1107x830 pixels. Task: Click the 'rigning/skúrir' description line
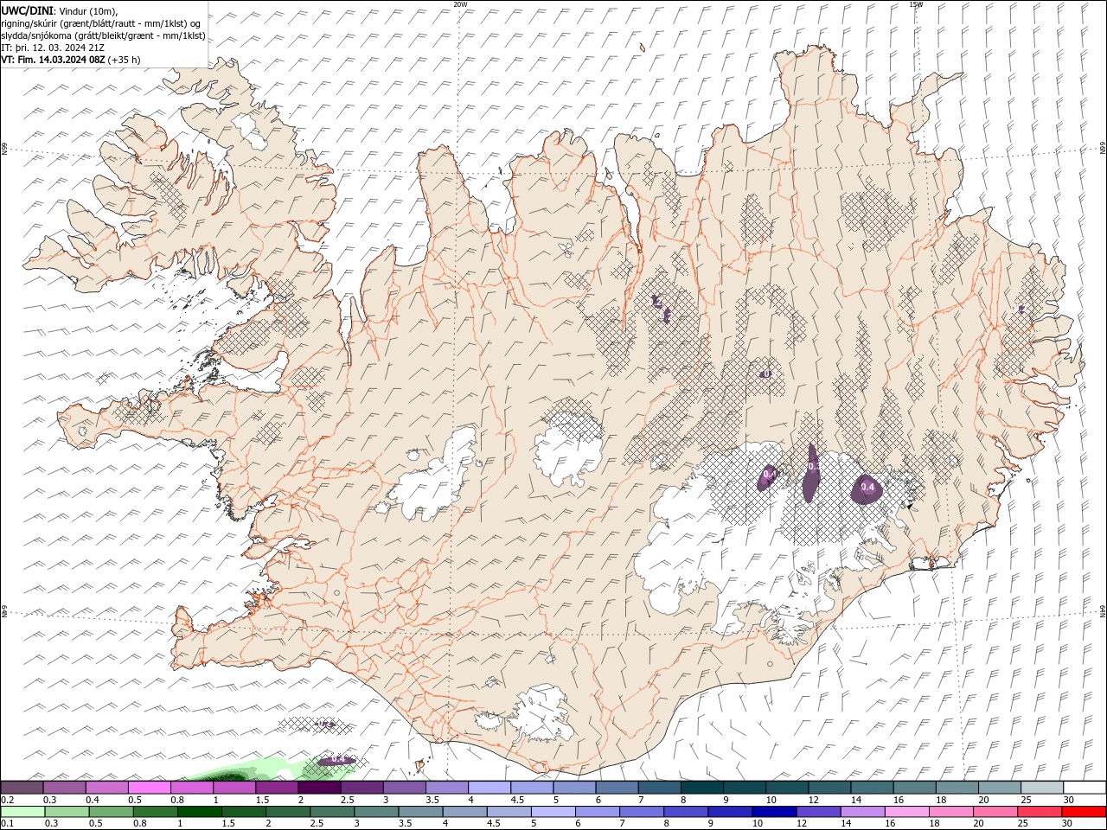click(x=101, y=22)
